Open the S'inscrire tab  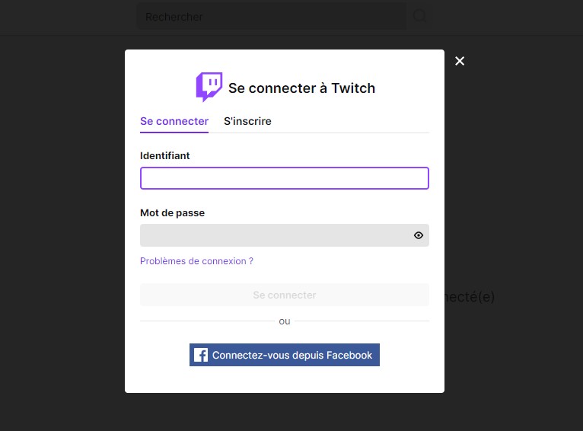247,121
